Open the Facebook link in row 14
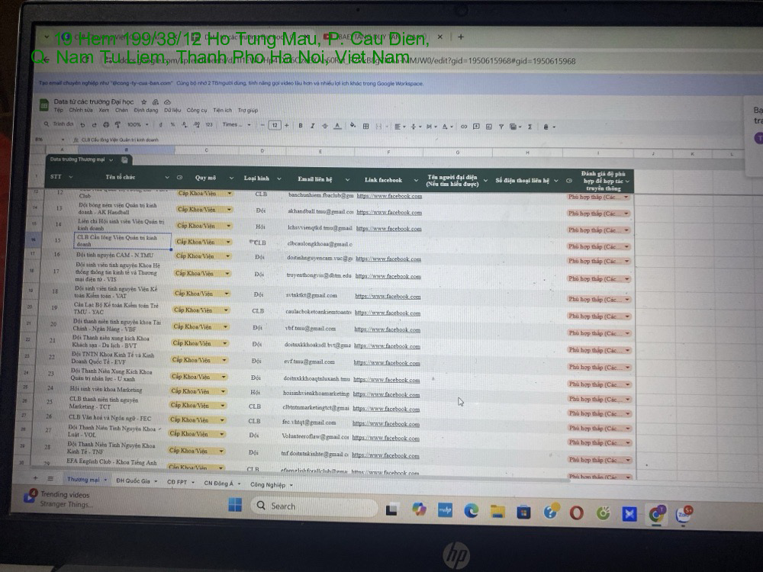This screenshot has height=572, width=763. click(x=389, y=228)
